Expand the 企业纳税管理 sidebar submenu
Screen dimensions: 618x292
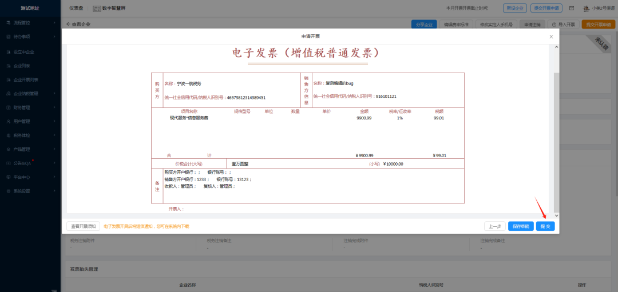tap(54, 94)
